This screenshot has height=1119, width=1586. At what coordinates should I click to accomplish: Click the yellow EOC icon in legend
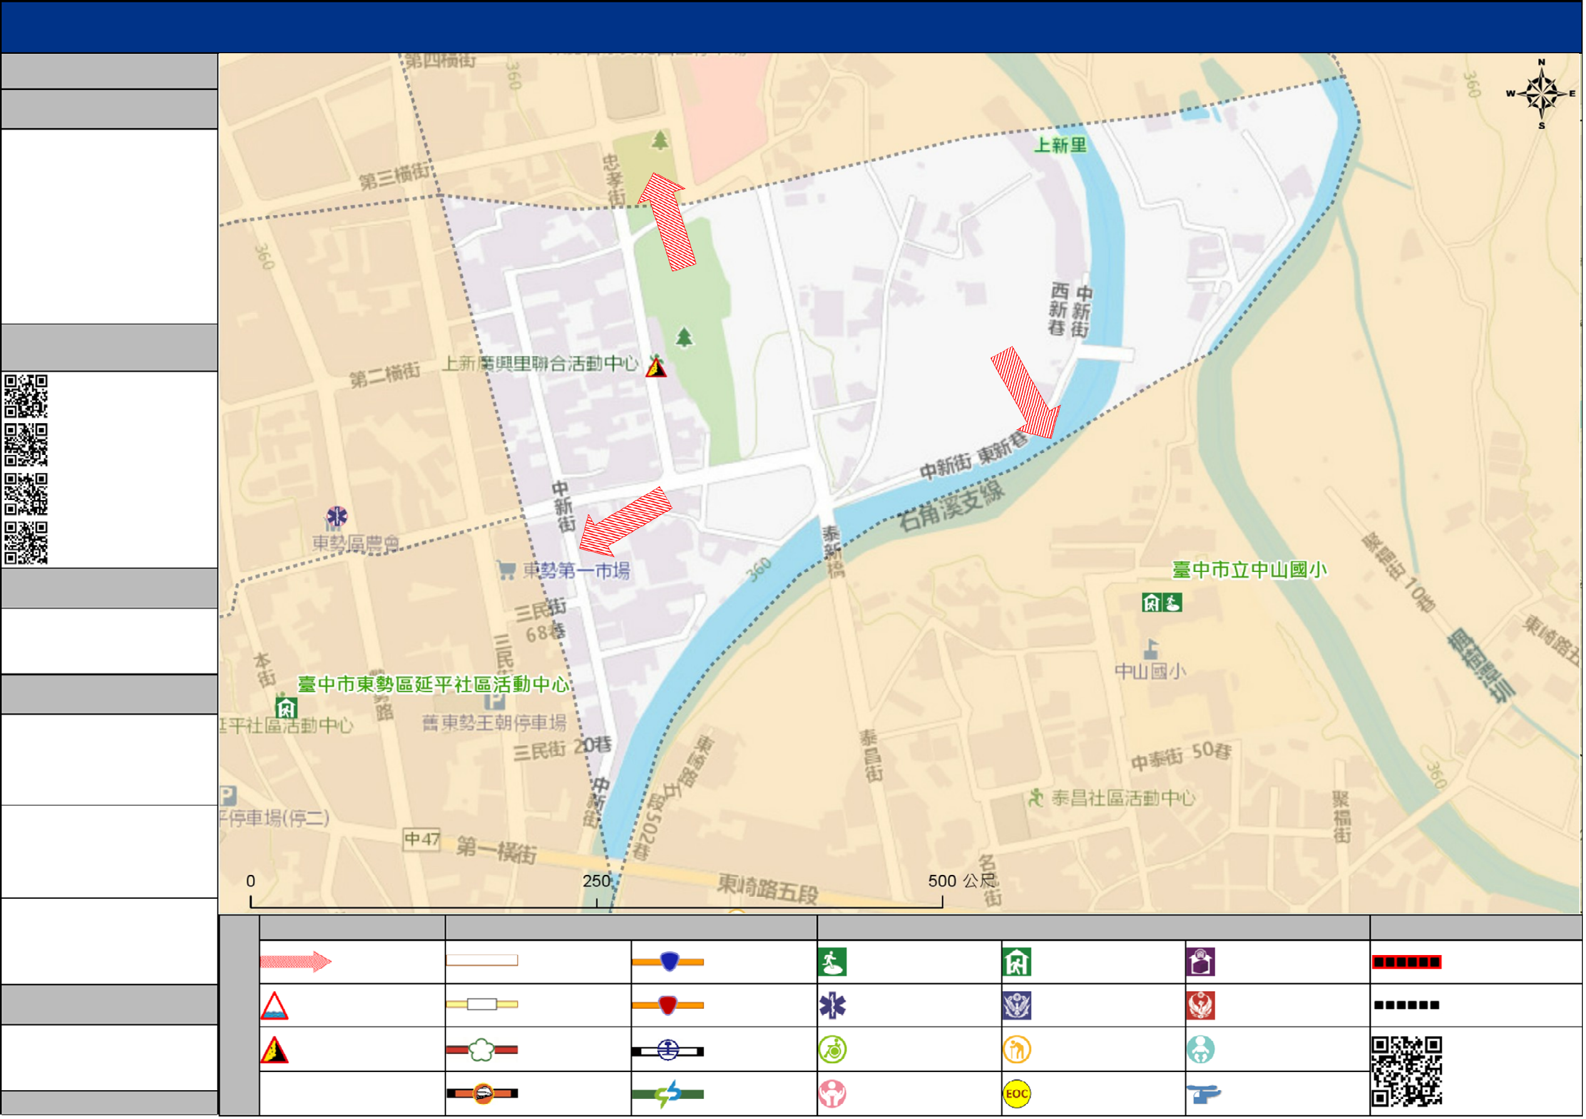tap(1018, 1095)
